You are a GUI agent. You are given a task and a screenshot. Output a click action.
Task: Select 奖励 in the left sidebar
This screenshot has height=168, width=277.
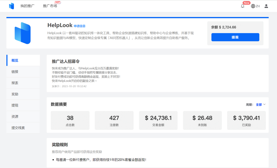click(x=23, y=94)
